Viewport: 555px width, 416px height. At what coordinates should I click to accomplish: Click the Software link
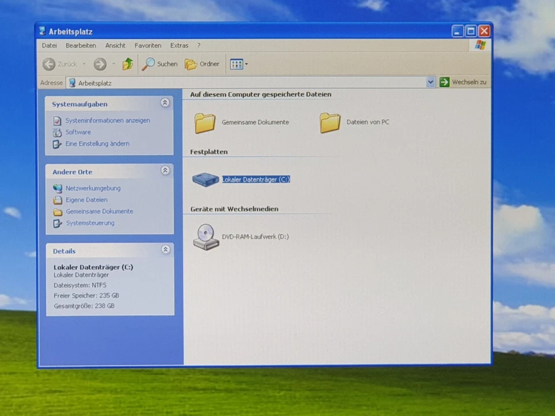tap(78, 132)
